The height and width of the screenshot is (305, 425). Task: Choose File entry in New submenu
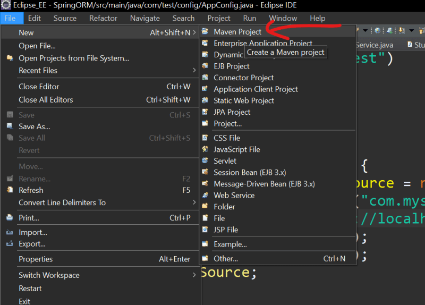pos(278,218)
